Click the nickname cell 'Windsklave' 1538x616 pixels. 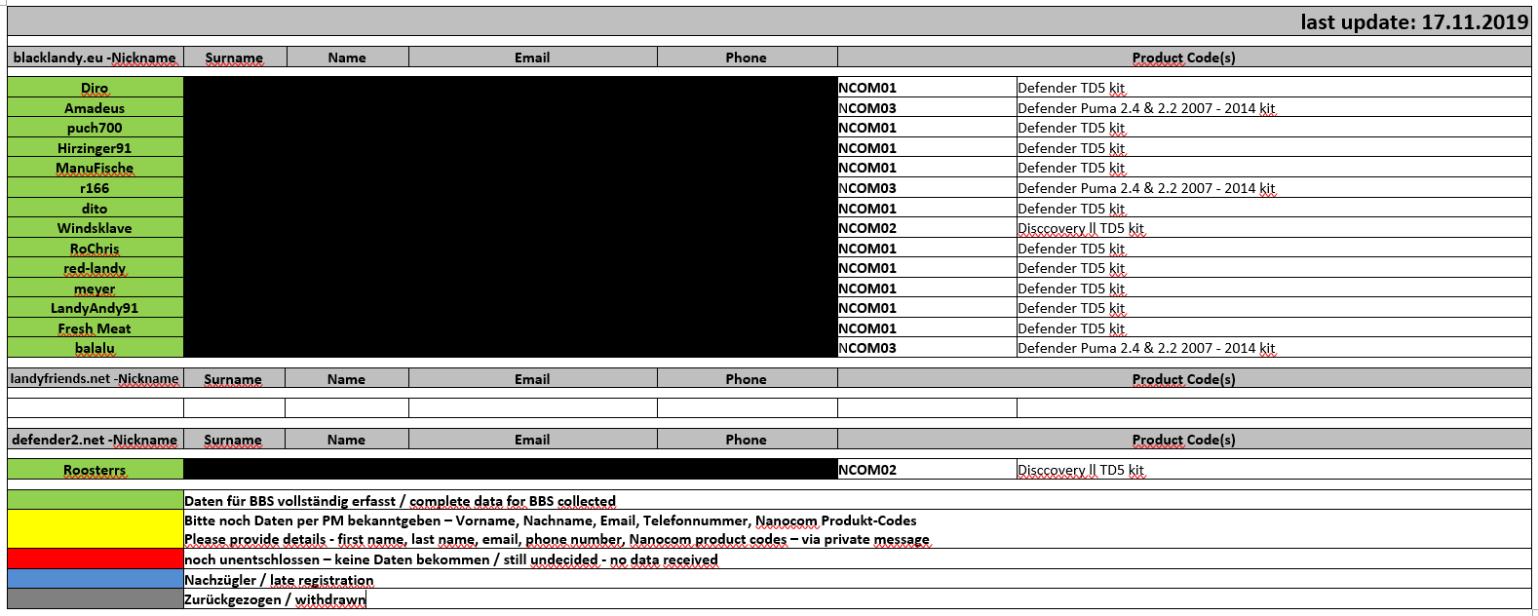pyautogui.click(x=95, y=228)
